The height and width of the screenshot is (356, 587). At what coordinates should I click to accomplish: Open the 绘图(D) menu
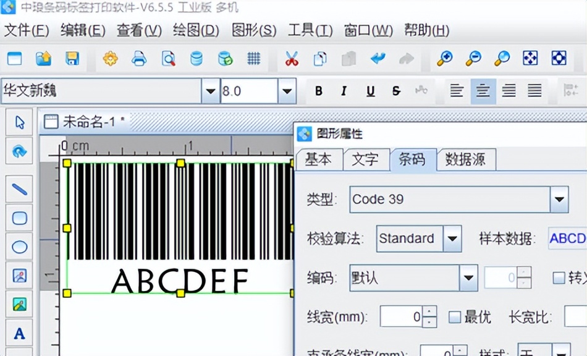196,31
